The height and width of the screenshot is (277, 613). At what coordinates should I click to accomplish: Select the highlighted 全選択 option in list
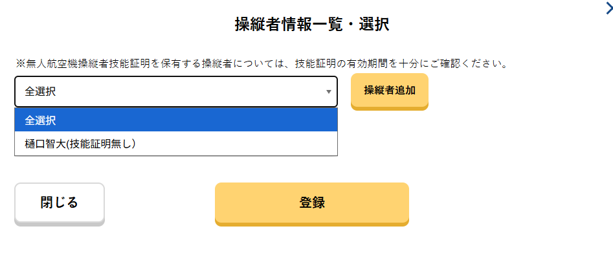click(x=175, y=120)
